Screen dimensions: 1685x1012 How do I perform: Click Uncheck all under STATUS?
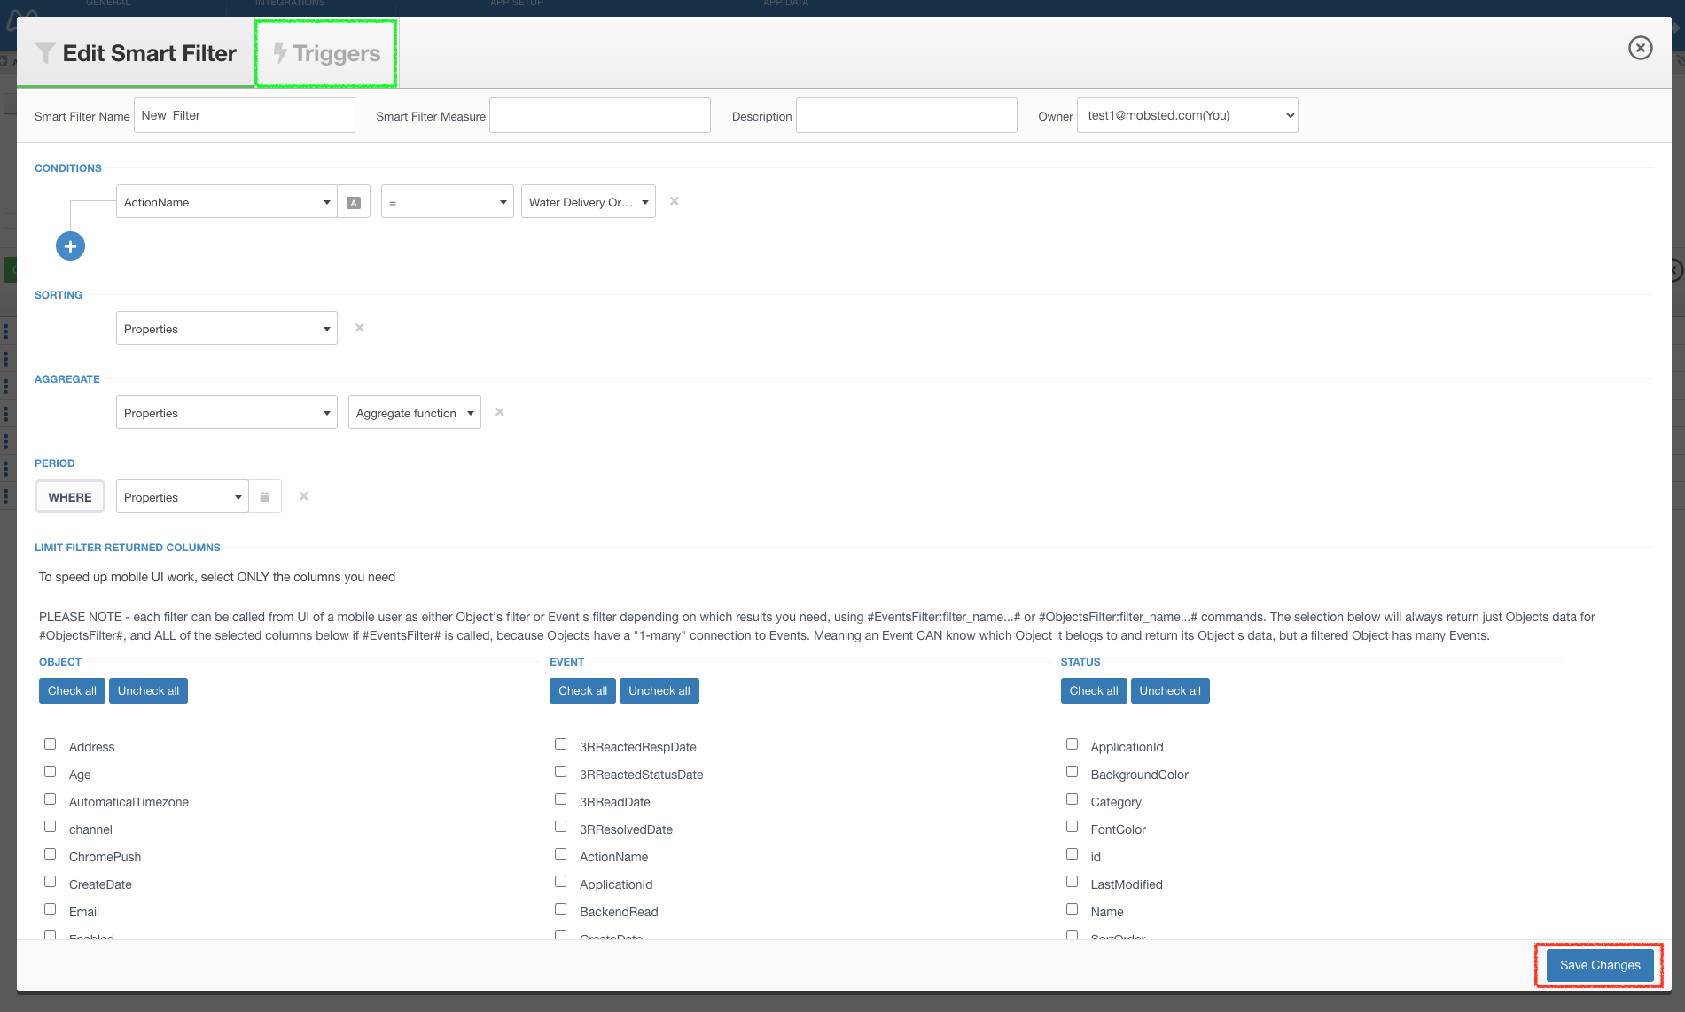[x=1170, y=691]
